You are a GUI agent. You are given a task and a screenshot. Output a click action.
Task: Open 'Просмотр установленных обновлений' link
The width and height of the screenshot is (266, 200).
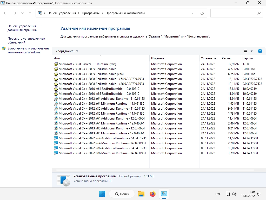point(26,40)
